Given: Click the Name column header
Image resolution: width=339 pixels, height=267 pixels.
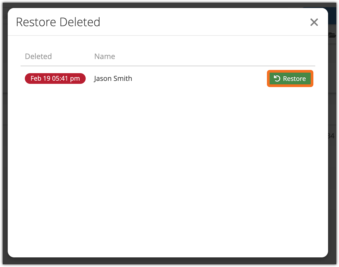Looking at the screenshot, I should click(105, 56).
